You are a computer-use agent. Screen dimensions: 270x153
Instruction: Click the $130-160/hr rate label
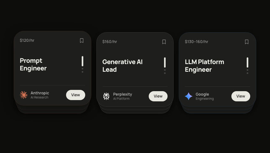(197, 42)
